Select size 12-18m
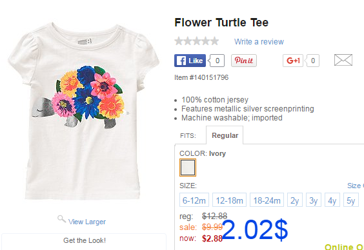The image size is (364, 250). [x=229, y=200]
